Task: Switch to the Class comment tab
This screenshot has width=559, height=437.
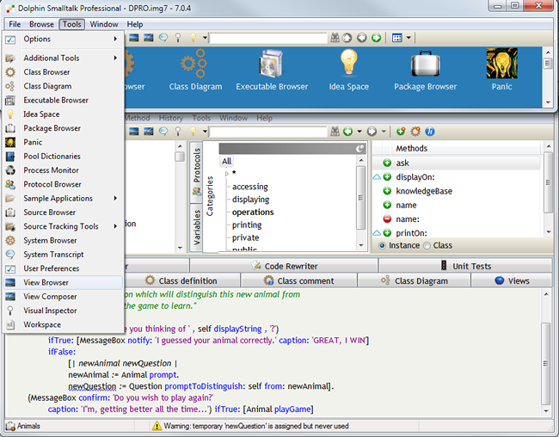Action: coord(298,280)
